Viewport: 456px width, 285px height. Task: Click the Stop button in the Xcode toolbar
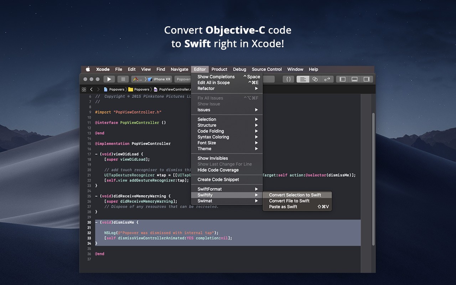122,79
